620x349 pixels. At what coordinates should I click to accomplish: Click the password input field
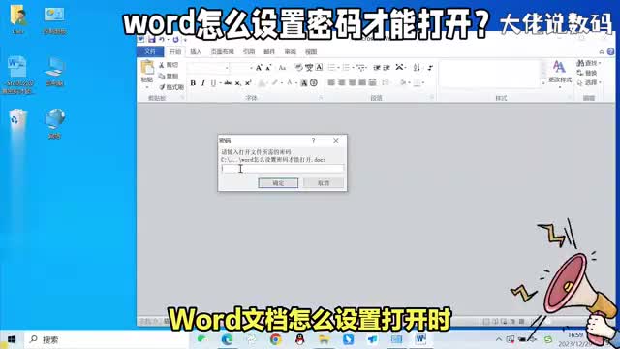282,169
